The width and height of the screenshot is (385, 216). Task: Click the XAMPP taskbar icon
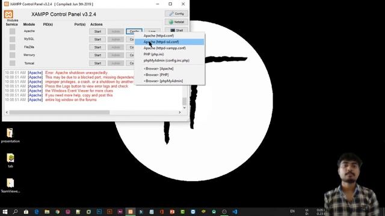[131, 212]
